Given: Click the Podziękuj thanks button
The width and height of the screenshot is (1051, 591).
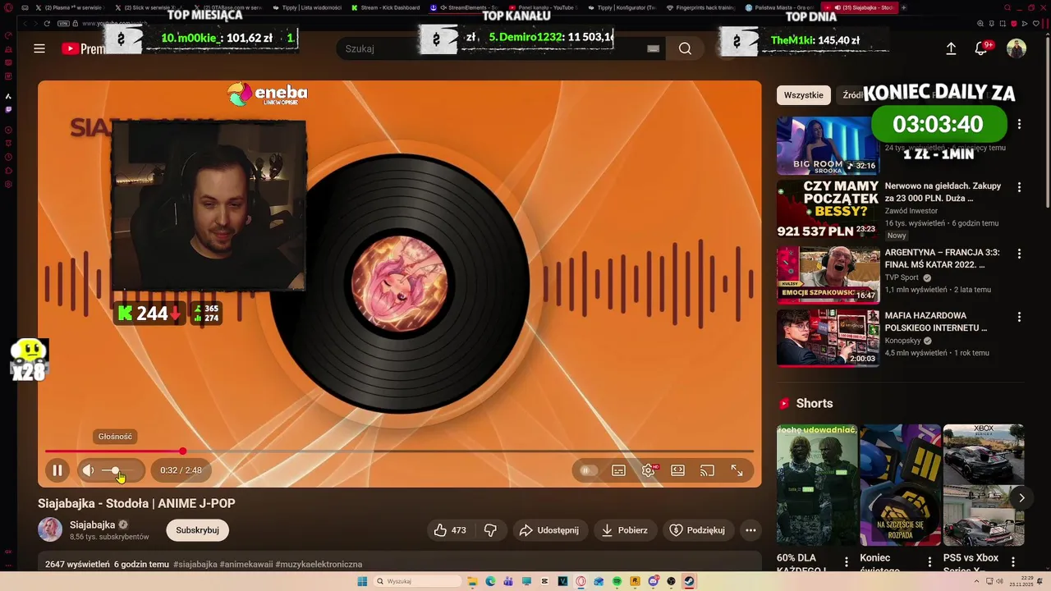Looking at the screenshot, I should (x=697, y=530).
